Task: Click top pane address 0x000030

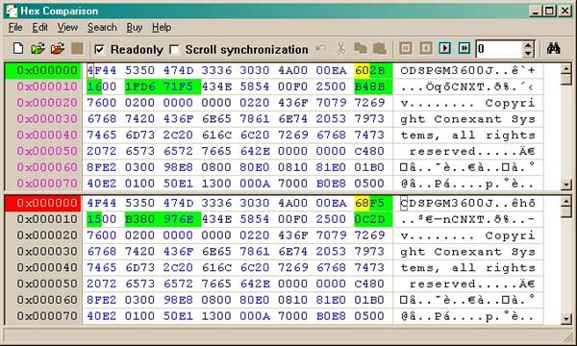Action: tap(47, 119)
